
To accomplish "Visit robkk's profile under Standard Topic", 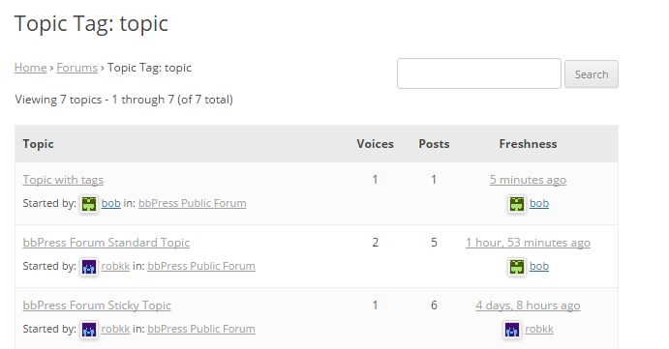I will tap(115, 266).
